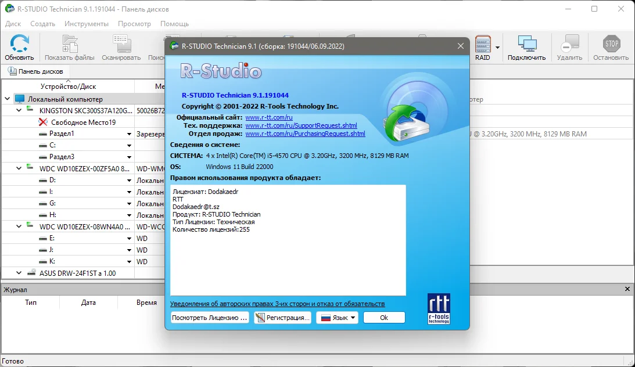The width and height of the screenshot is (635, 367).
Task: Open the RAID dropdown arrow
Action: tap(498, 48)
